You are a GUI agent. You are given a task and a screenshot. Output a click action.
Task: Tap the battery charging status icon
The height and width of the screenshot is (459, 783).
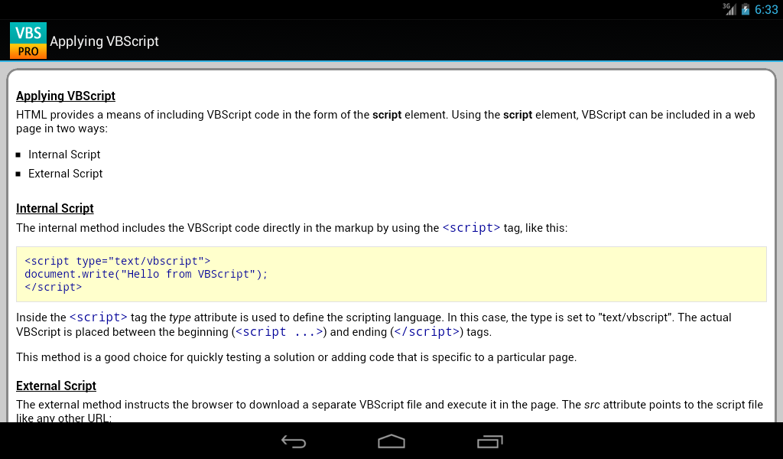[x=746, y=9]
